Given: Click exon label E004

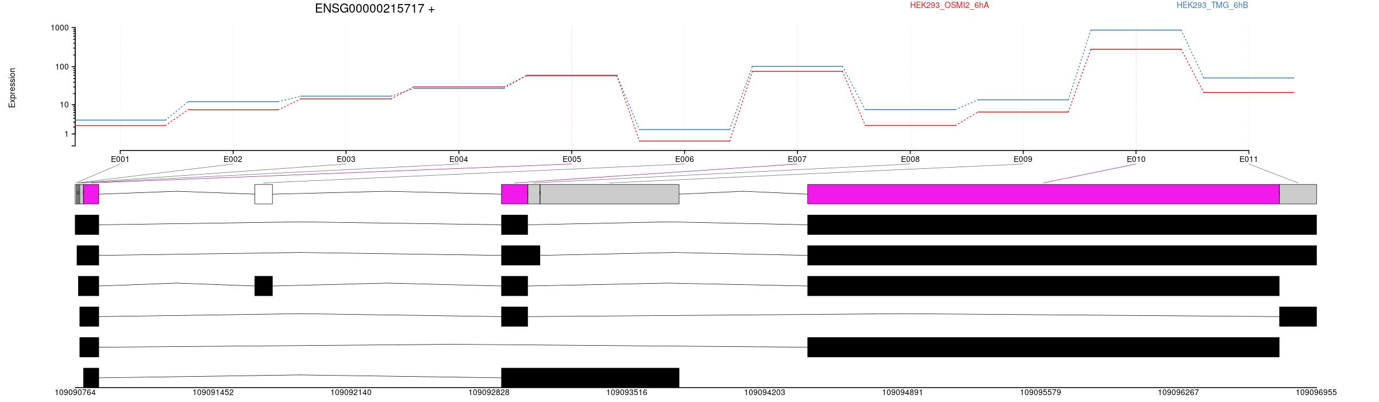Looking at the screenshot, I should pyautogui.click(x=458, y=159).
